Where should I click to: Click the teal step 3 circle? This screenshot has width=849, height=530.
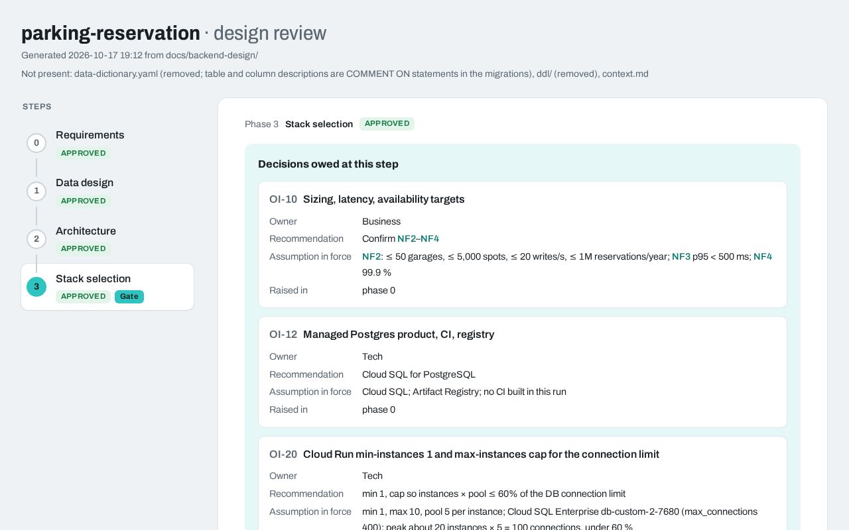(36, 287)
